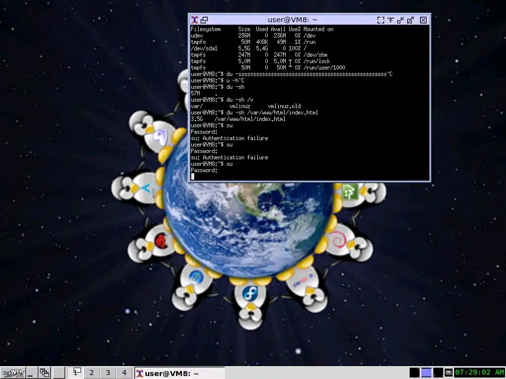This screenshot has width=506, height=379.
Task: Click the last Password: prompt line
Action: [204, 170]
